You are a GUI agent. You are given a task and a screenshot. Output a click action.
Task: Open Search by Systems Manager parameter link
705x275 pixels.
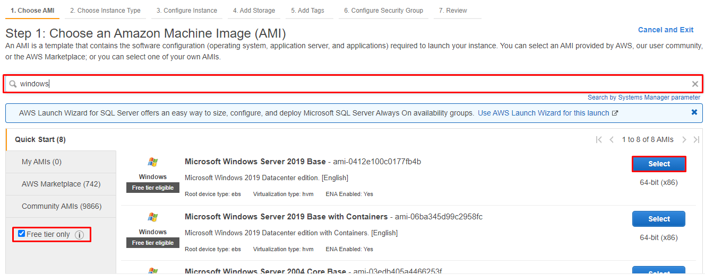(x=644, y=97)
